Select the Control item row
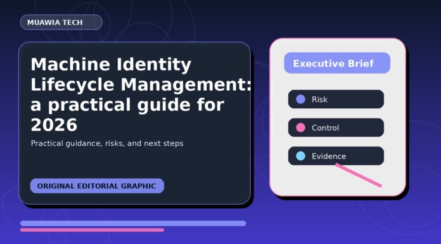 336,127
